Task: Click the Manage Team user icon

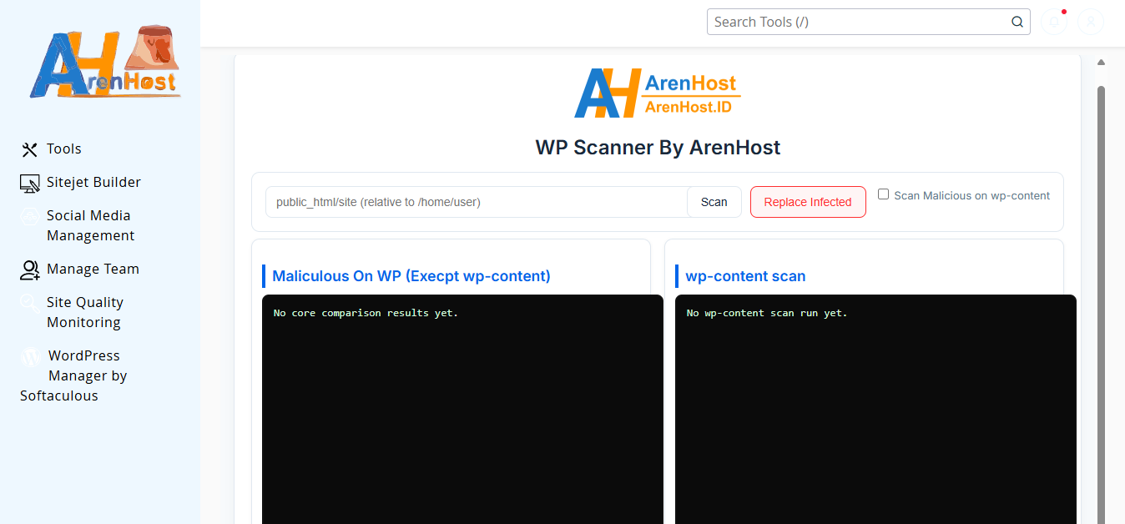Action: tap(30, 270)
